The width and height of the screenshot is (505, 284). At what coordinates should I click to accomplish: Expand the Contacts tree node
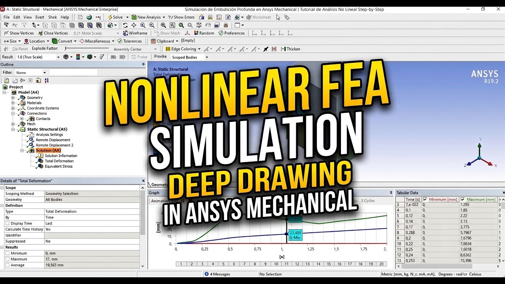22,119
